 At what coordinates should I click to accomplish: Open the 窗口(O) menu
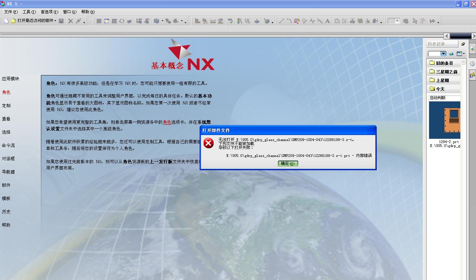click(x=70, y=12)
